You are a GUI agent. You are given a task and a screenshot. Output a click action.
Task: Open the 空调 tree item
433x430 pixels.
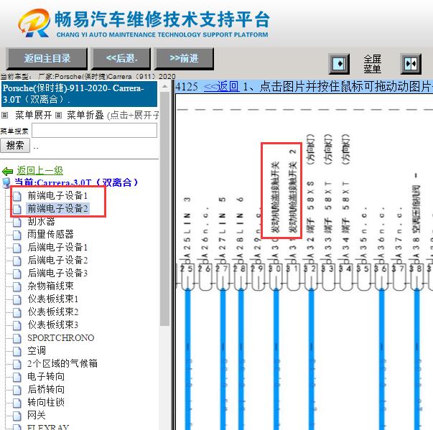pyautogui.click(x=37, y=350)
